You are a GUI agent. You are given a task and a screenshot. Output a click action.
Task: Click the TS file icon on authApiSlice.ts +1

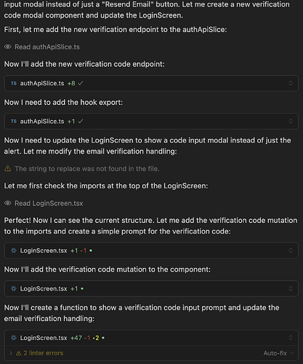click(x=14, y=121)
